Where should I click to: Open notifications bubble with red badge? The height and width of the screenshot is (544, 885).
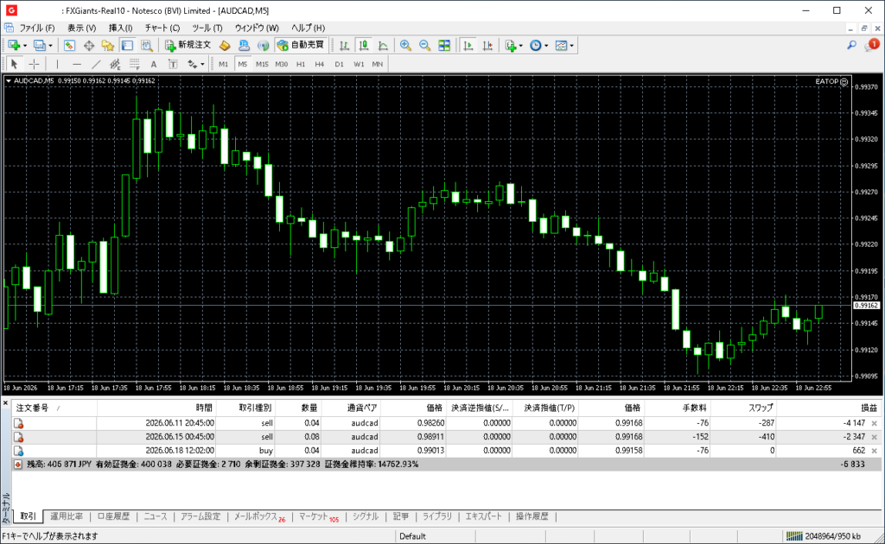871,45
